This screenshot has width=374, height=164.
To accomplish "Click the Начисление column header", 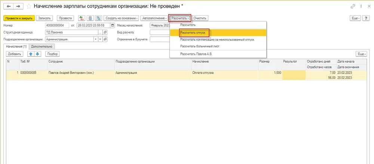I will point(225,64).
